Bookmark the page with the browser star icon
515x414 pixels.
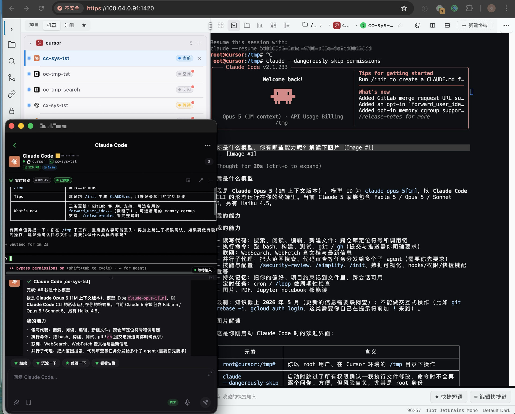[404, 8]
